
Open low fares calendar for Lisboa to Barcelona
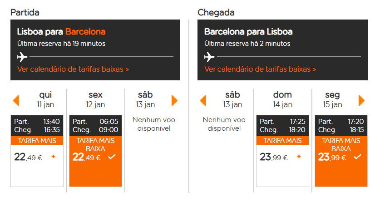coord(73,69)
